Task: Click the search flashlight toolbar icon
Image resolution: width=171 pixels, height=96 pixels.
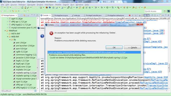Action: pyautogui.click(x=139, y=7)
